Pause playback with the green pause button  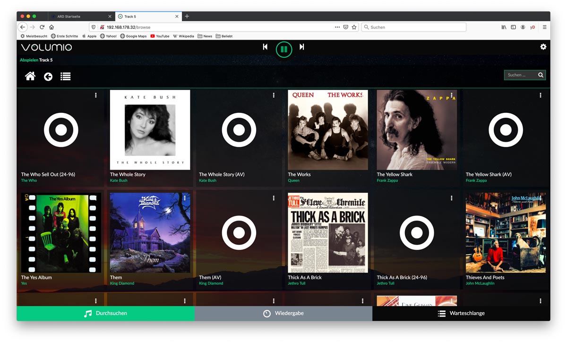point(284,49)
